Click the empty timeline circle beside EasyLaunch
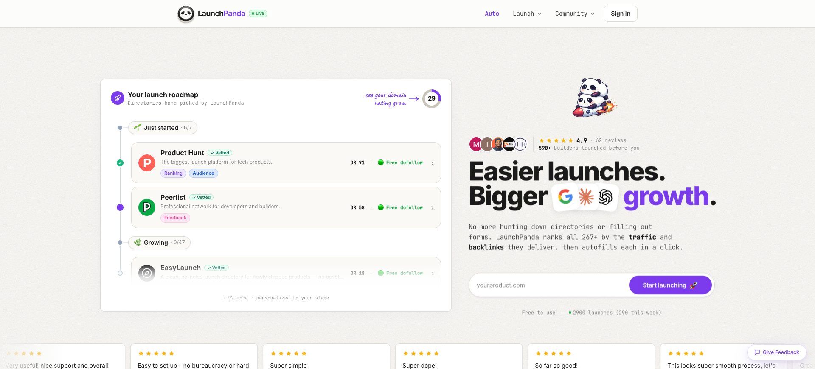 120,273
